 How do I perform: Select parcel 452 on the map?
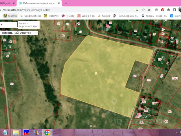(170, 111)
